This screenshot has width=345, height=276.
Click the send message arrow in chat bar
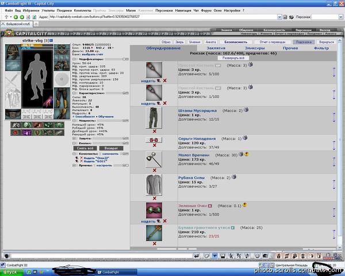coord(197,256)
